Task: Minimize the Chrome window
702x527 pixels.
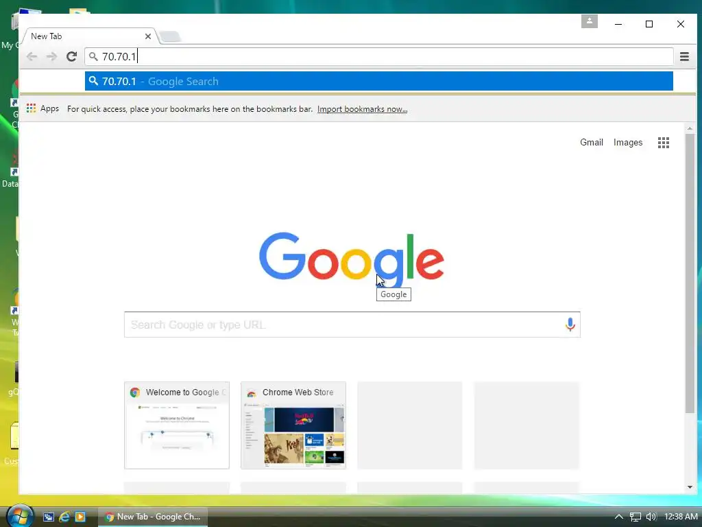Action: (x=618, y=24)
